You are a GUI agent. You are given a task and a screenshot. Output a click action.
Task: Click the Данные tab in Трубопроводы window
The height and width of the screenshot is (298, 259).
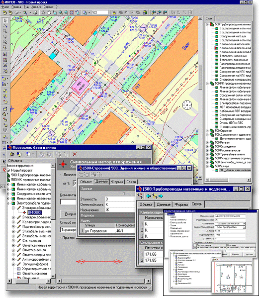(x=164, y=204)
